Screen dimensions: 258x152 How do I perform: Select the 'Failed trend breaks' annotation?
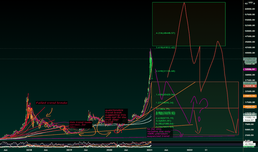52,103
